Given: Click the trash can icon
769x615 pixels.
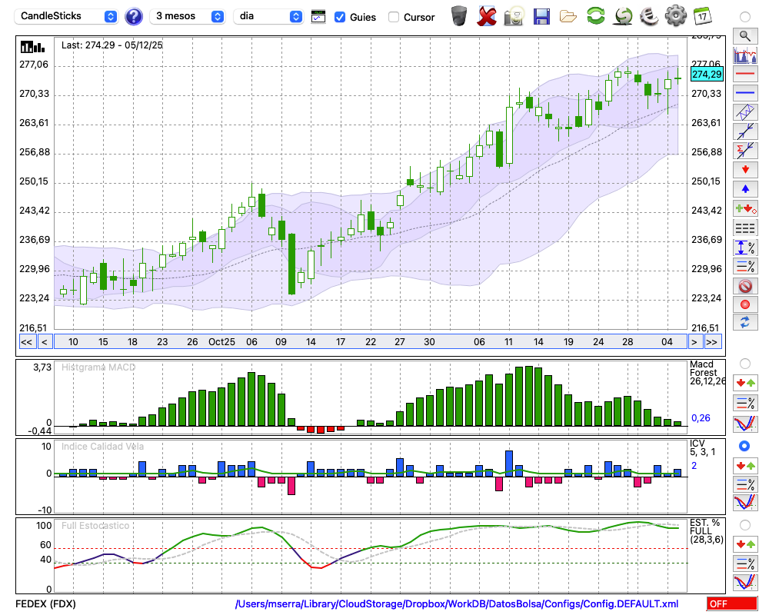Looking at the screenshot, I should 459,15.
